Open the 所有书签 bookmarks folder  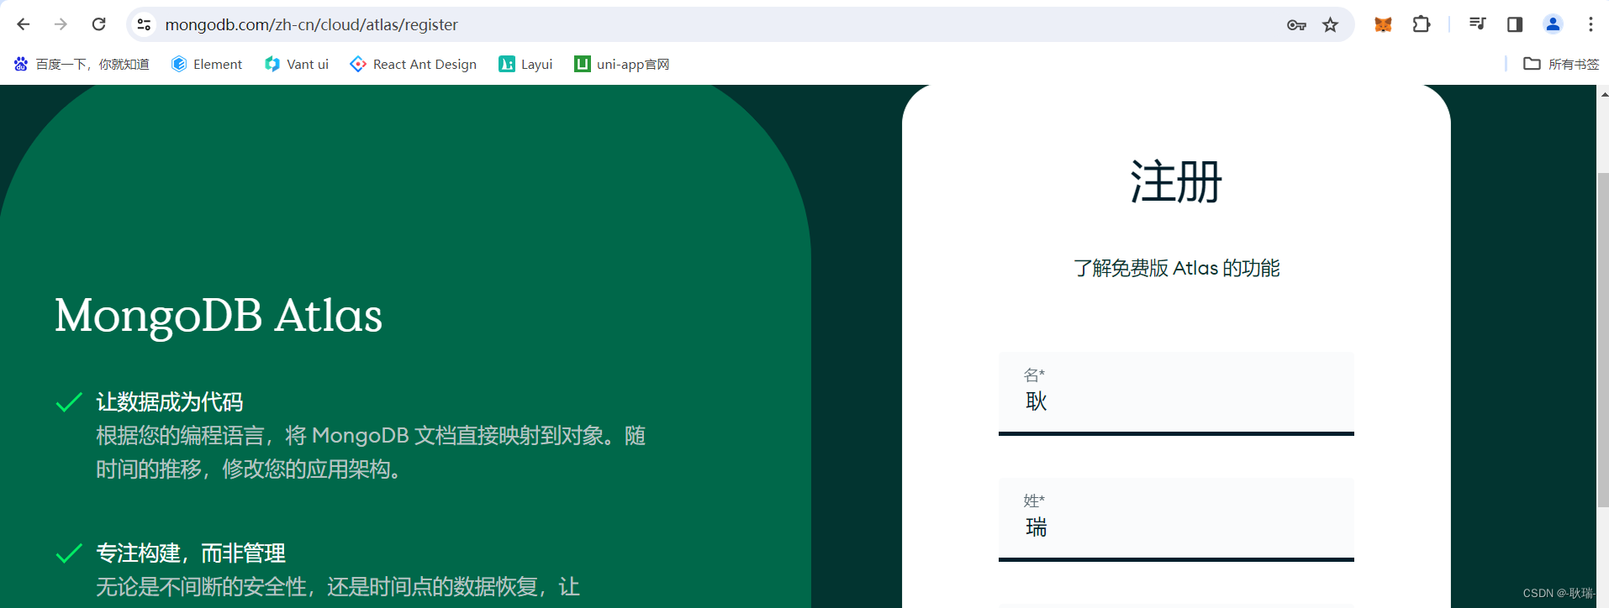[1561, 64]
